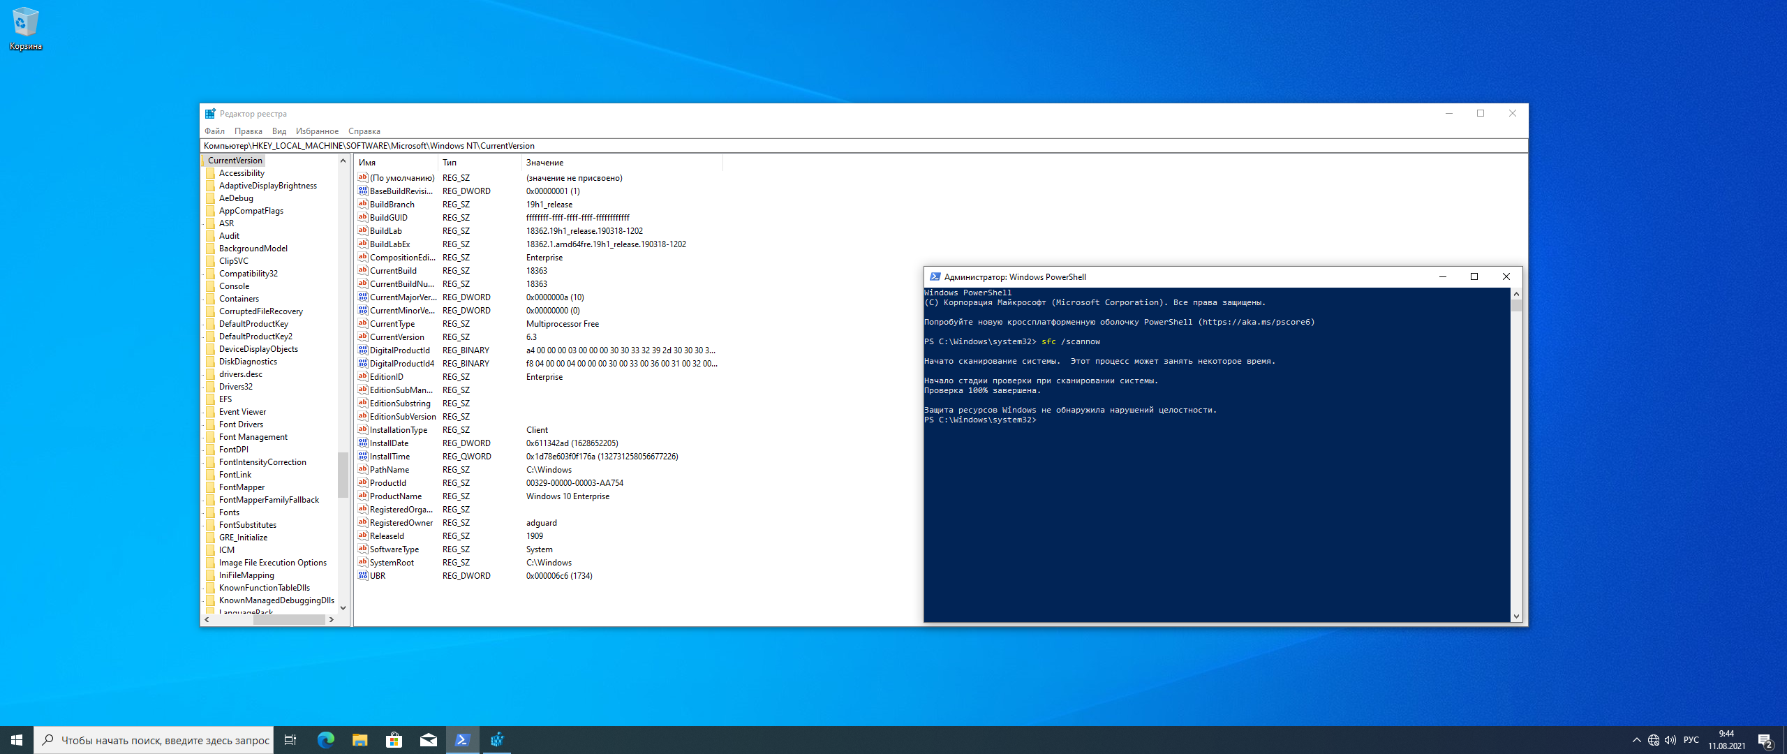1787x754 pixels.
Task: Switch to PowerShell taskbar icon
Action: [462, 740]
